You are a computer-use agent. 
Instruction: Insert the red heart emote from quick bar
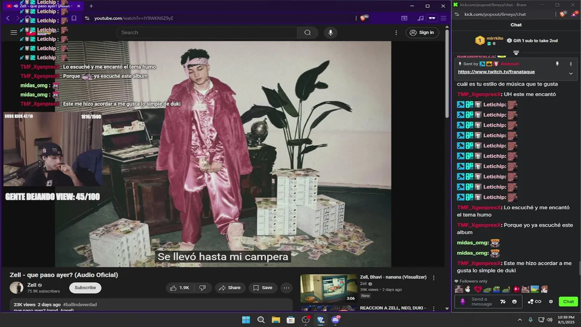(x=478, y=289)
